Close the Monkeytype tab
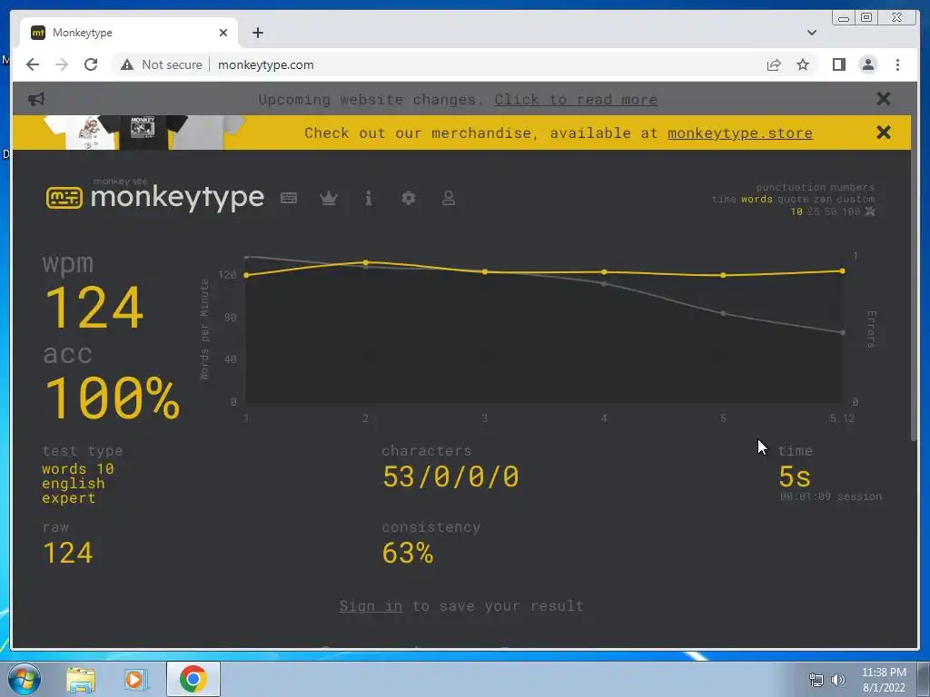930x697 pixels. [x=223, y=33]
